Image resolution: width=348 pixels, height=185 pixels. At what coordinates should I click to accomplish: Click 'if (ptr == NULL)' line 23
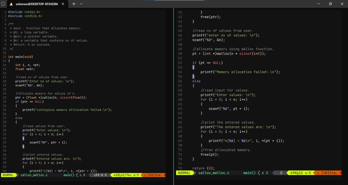(30, 102)
